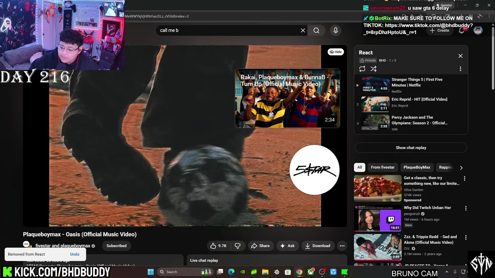Open React playlist options menu

coord(460,69)
